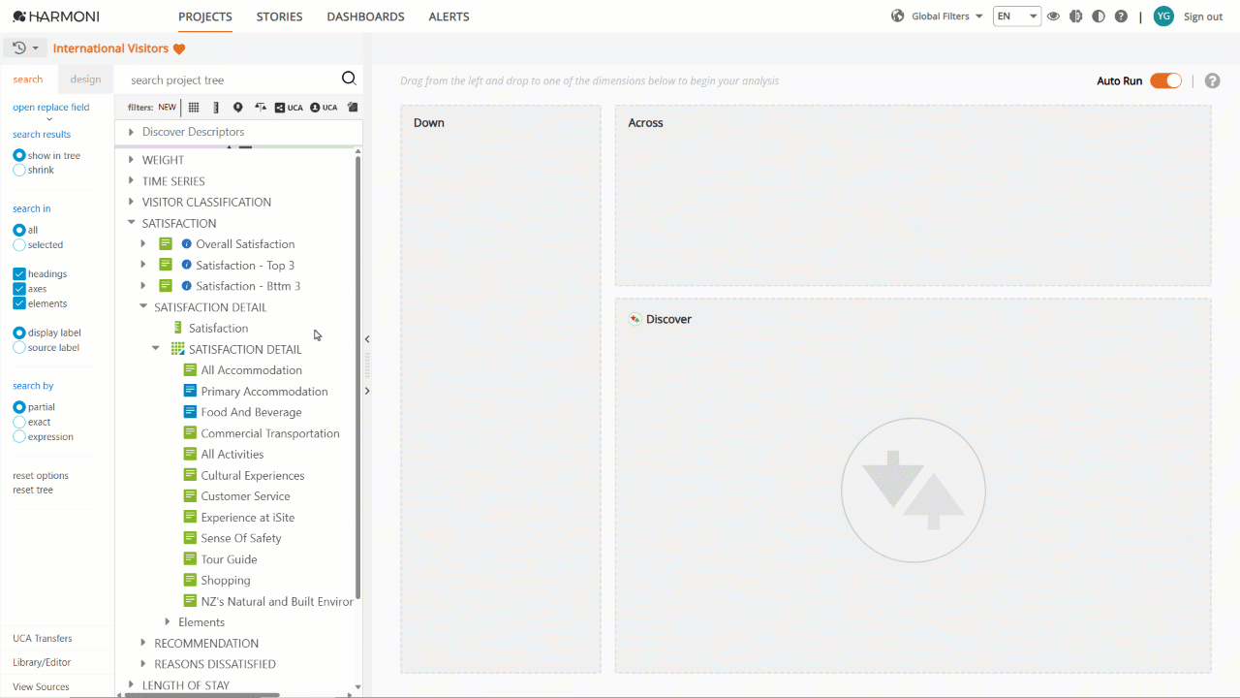The height and width of the screenshot is (698, 1240).
Task: Expand the Elements node
Action: click(168, 622)
